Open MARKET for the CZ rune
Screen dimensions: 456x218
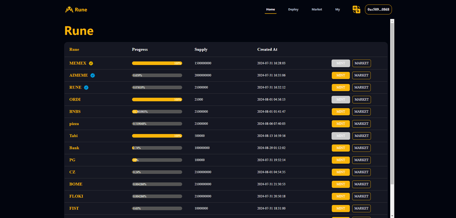tap(362, 172)
